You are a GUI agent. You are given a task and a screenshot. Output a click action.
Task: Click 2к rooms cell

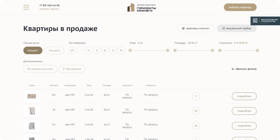[x=54, y=110]
